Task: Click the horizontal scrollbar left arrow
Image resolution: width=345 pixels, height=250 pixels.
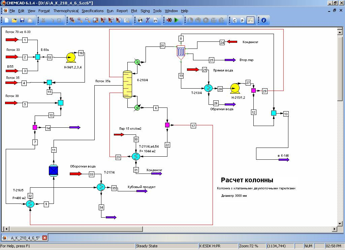Action: point(7,229)
